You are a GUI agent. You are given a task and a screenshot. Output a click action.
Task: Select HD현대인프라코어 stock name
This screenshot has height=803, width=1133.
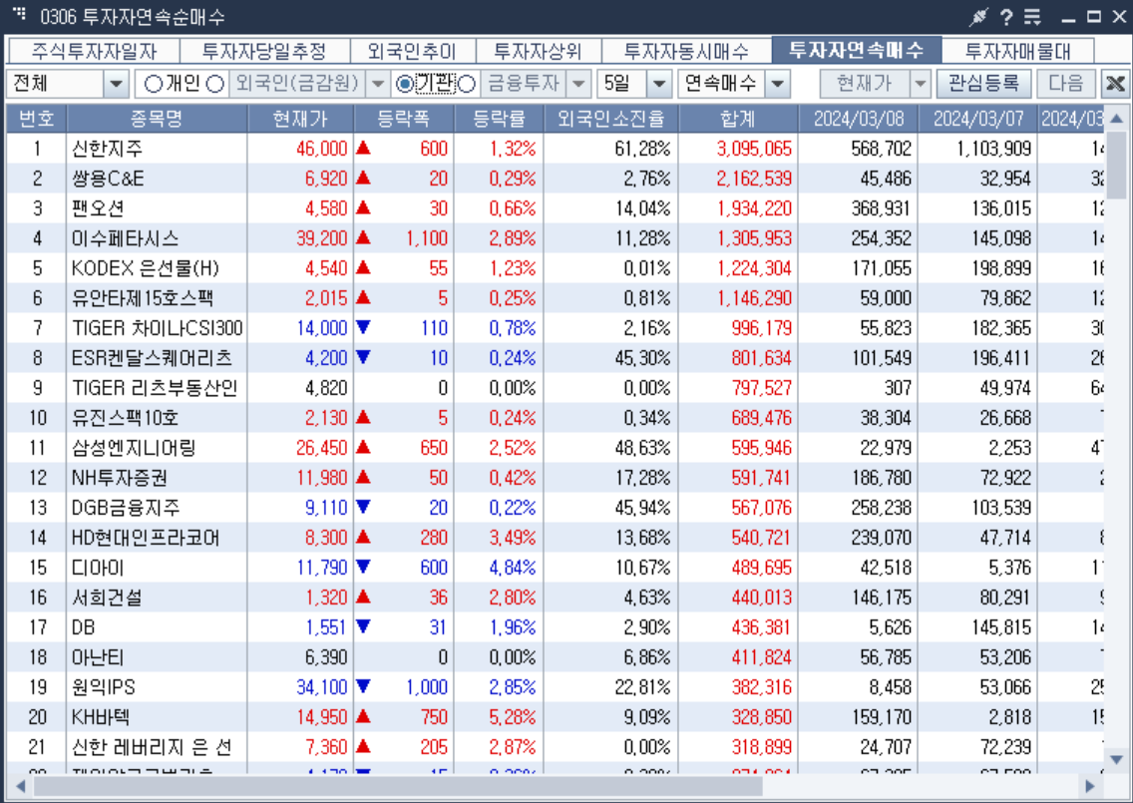[x=146, y=538]
